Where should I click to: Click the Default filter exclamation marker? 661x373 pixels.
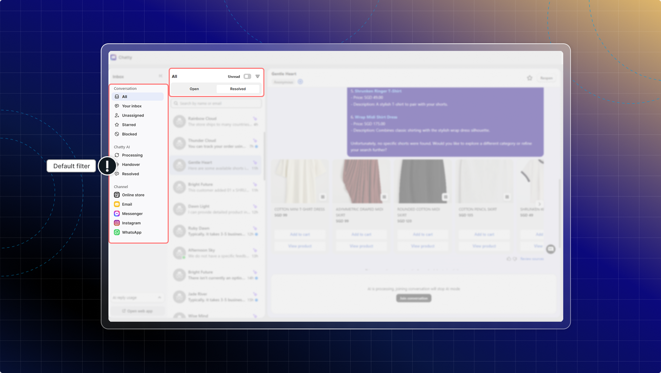pos(107,166)
